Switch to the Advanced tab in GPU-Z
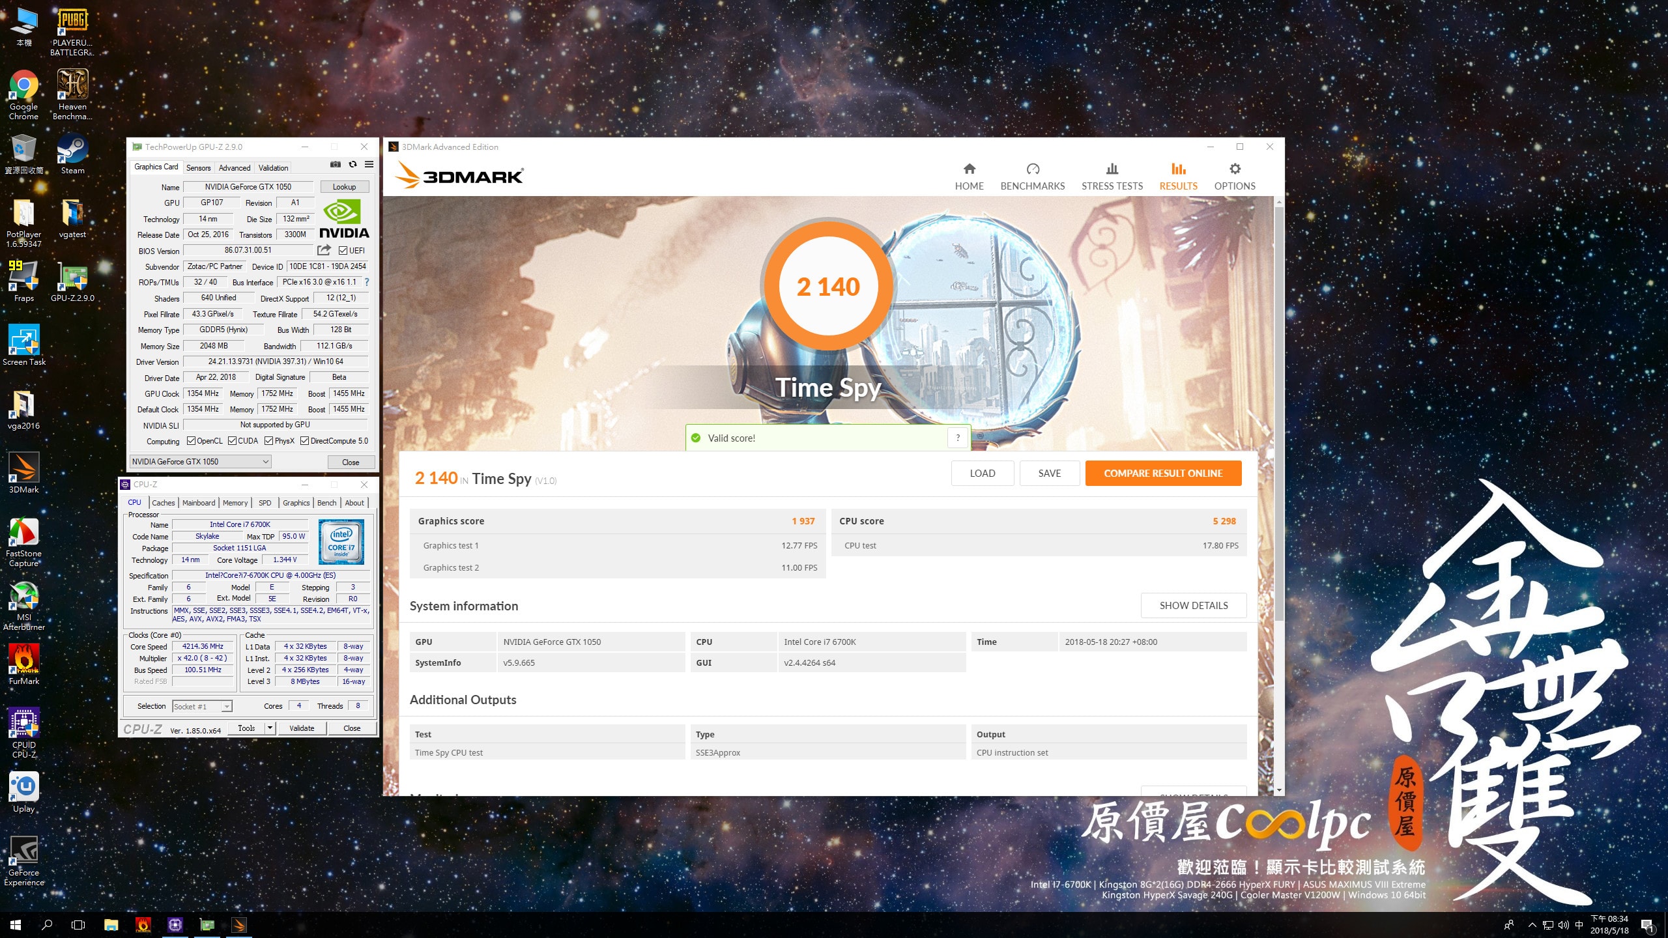This screenshot has height=938, width=1668. (x=235, y=168)
